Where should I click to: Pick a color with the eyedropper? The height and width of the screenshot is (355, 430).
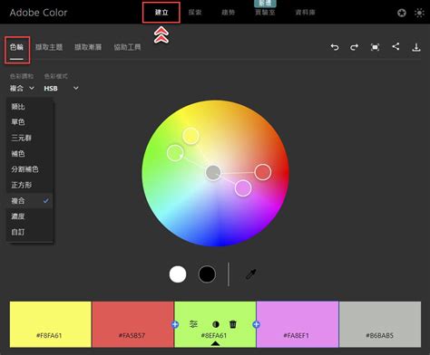pos(250,274)
